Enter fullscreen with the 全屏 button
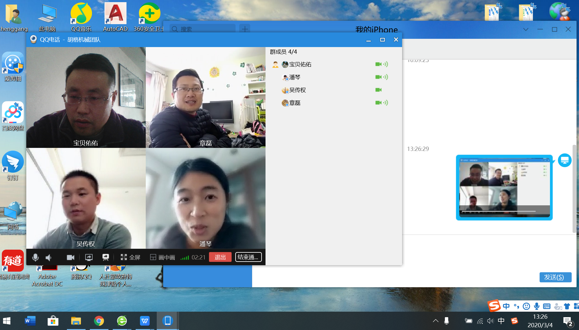 [x=130, y=257]
